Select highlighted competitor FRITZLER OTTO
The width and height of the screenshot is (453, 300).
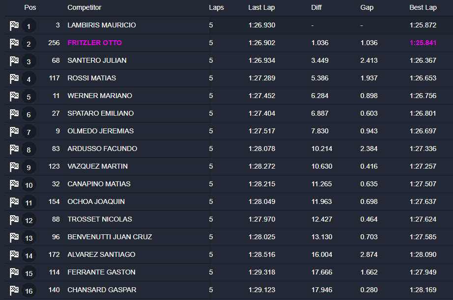tap(95, 43)
